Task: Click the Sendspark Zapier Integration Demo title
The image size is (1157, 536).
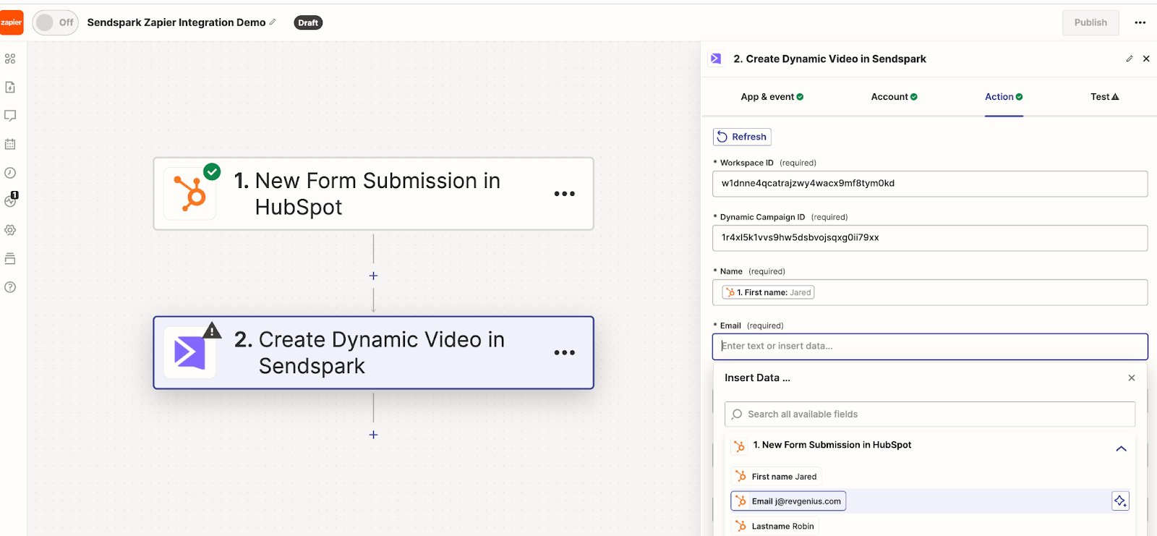Action: tap(176, 22)
